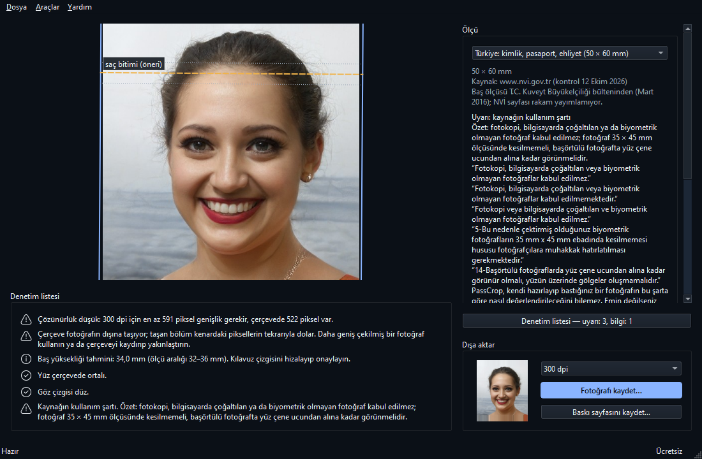The image size is (702, 459).
Task: Click the warning icon beside 'Kaynağın kullanım şartı'
Action: 26,409
